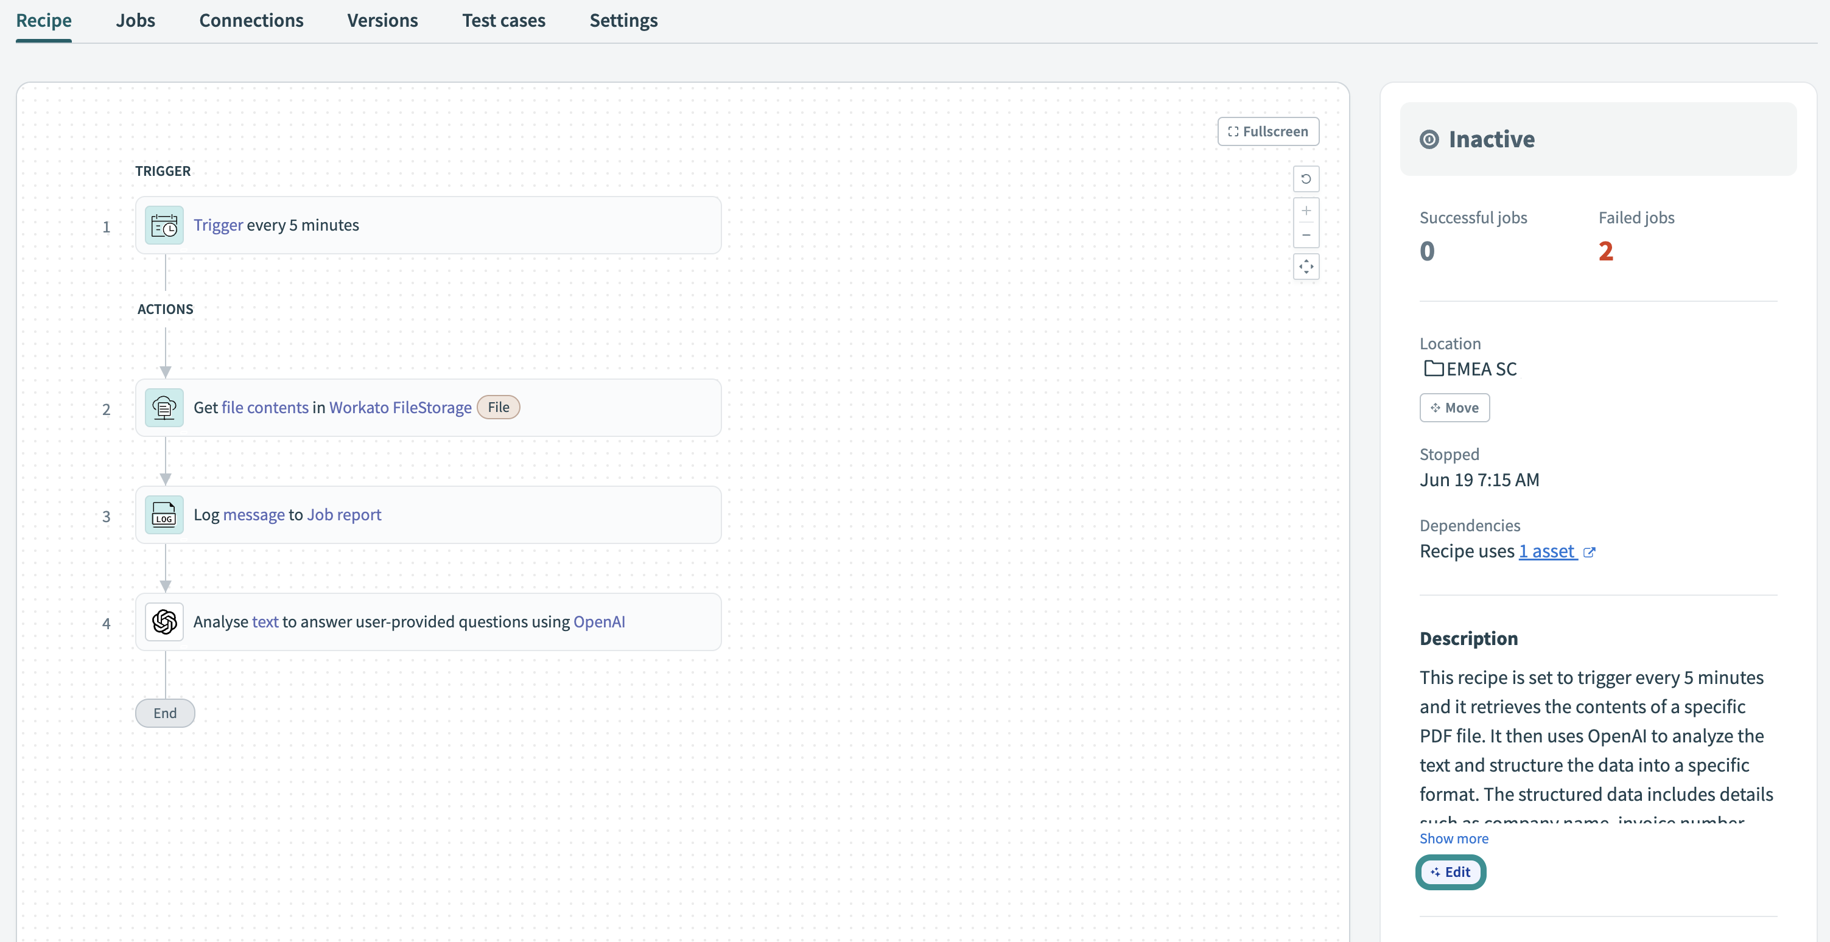Fit recipe to view icon
1830x942 pixels.
point(1306,267)
